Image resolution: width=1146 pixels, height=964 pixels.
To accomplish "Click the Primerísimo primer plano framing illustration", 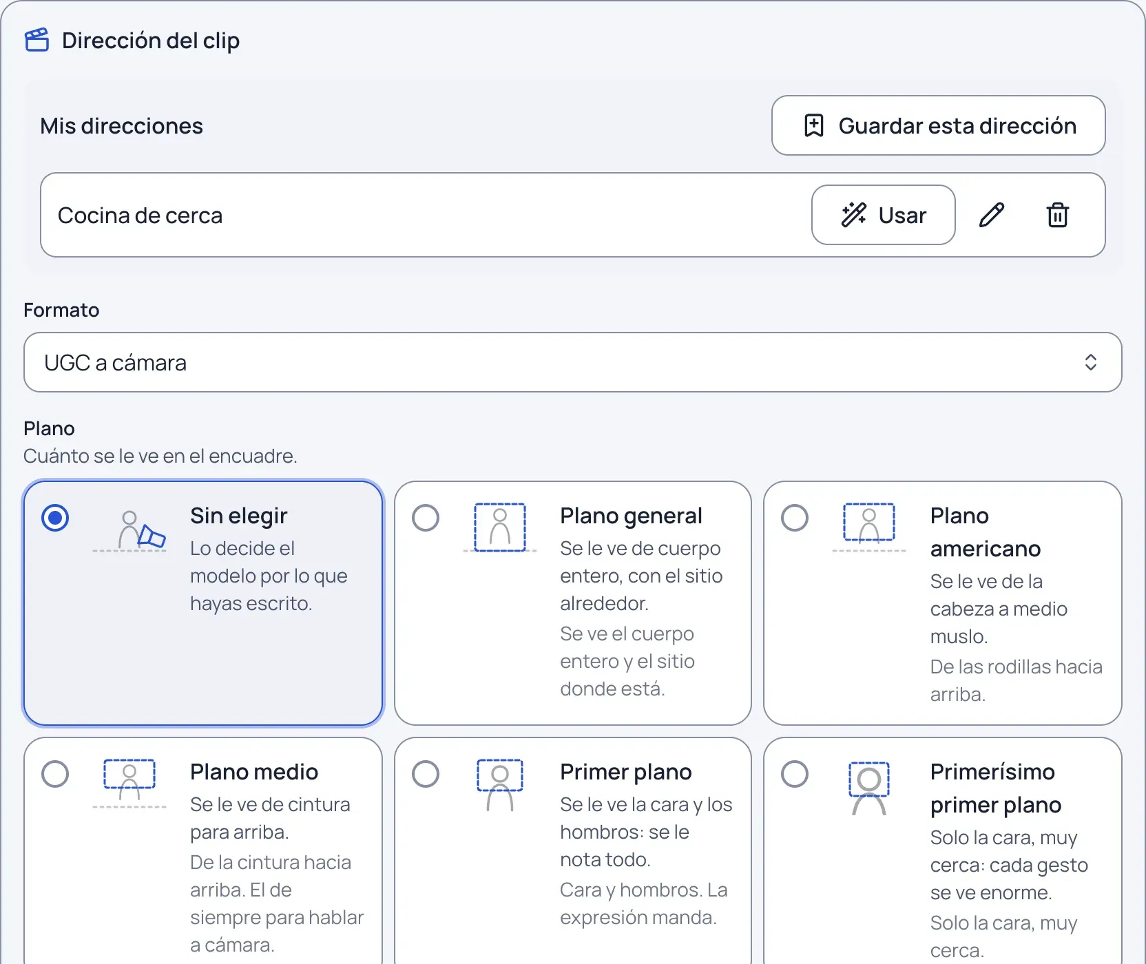I will [x=869, y=788].
